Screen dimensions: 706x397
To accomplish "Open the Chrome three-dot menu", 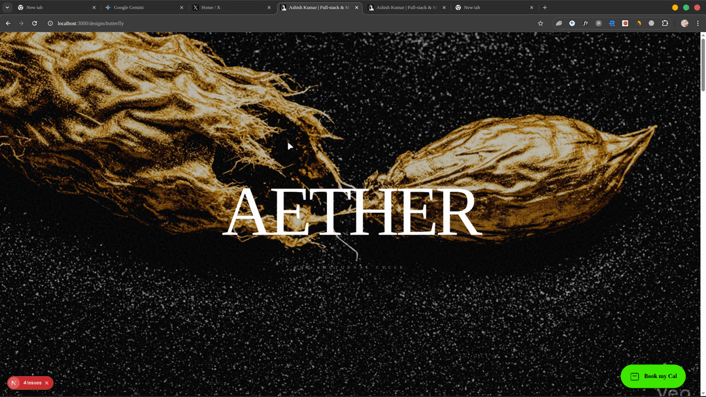I will coord(698,24).
